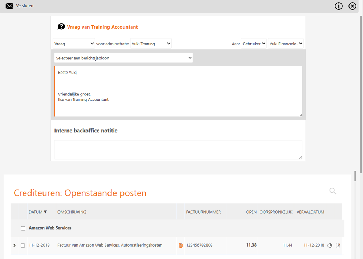Screen dimensions: 363x259
Task: Sort by DATUM descending arrow
Action: point(45,212)
